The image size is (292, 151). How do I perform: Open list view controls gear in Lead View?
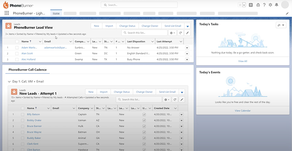click(x=172, y=33)
